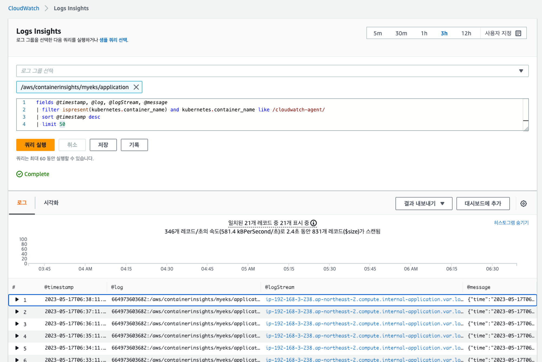Select the 12h time range
Screen dimensions: 542x362
click(466, 33)
